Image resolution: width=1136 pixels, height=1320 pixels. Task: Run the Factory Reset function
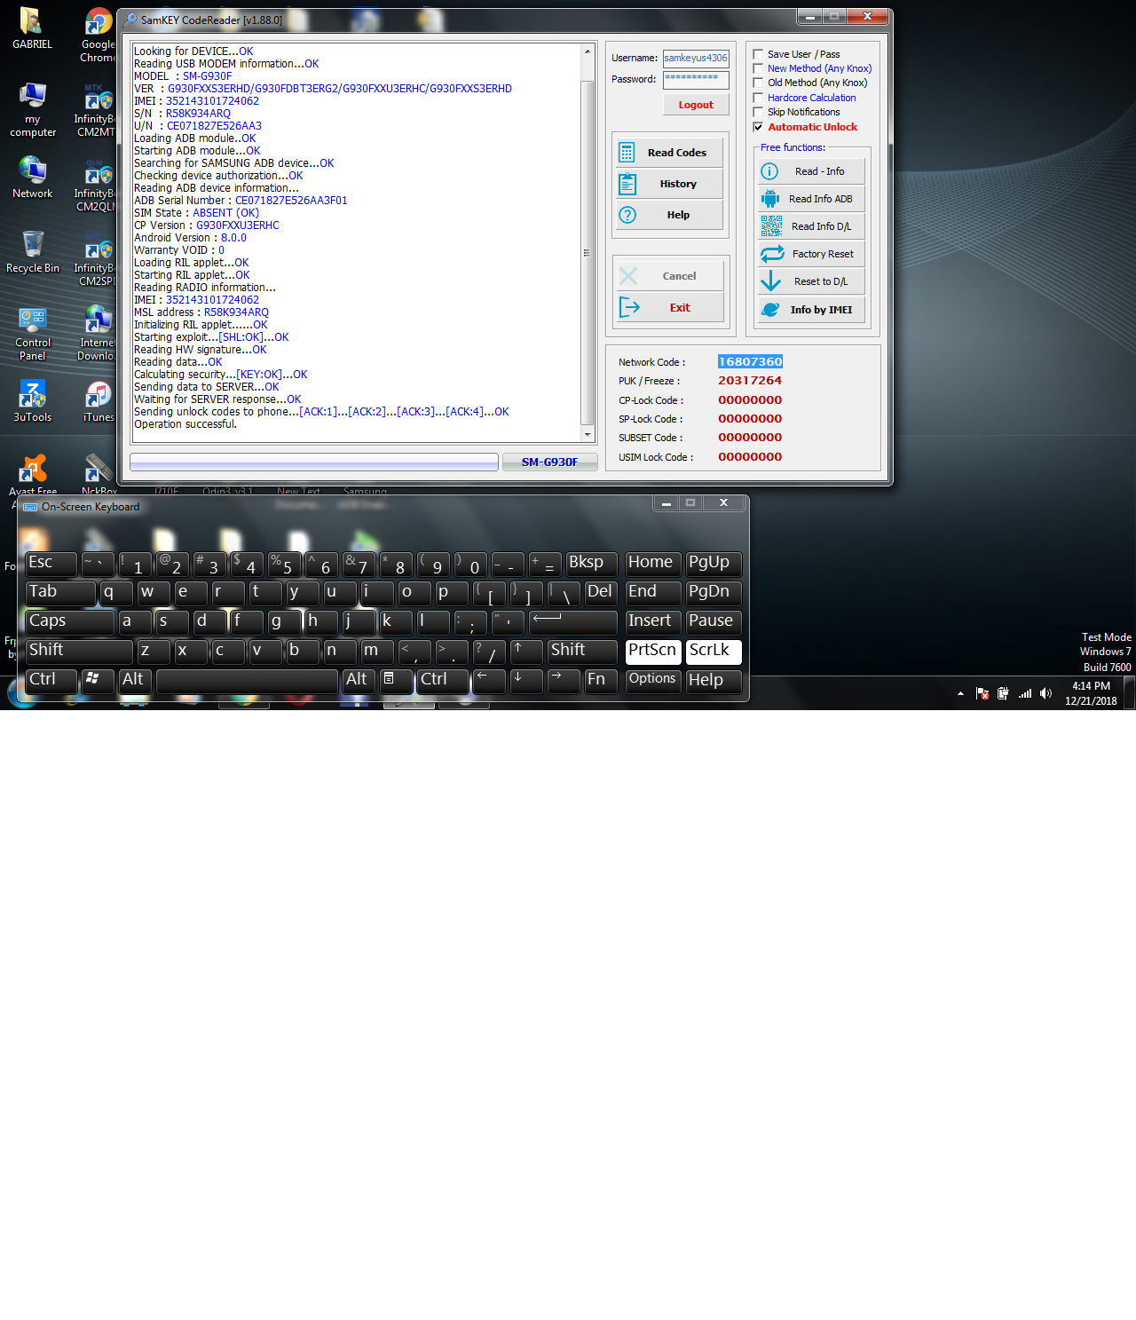[x=811, y=254]
